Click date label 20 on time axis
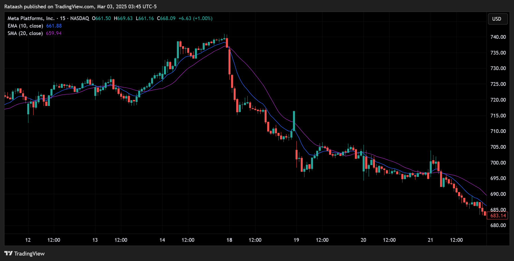The image size is (514, 261). (363, 240)
